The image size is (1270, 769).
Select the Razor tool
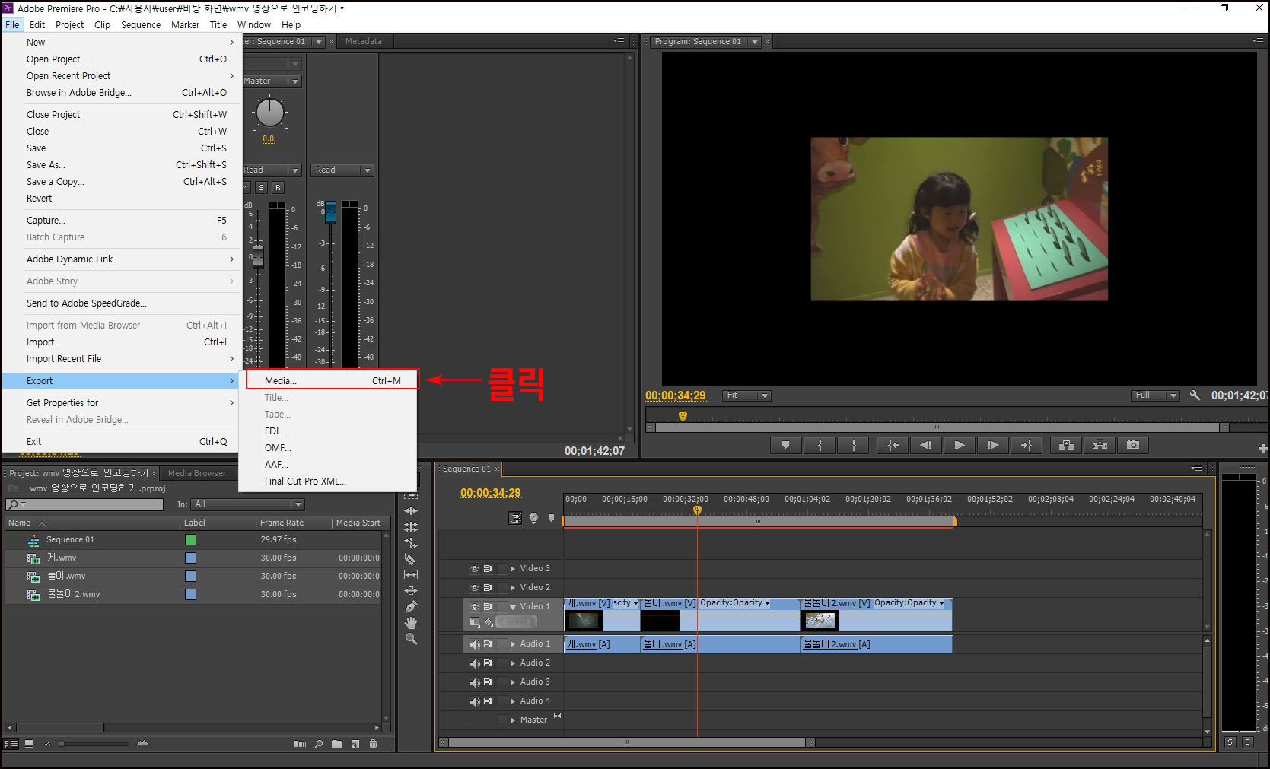pyautogui.click(x=411, y=559)
